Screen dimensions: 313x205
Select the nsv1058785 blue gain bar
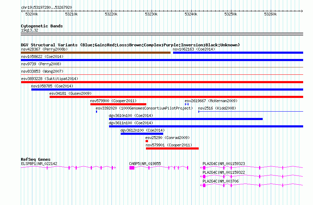tap(167, 90)
